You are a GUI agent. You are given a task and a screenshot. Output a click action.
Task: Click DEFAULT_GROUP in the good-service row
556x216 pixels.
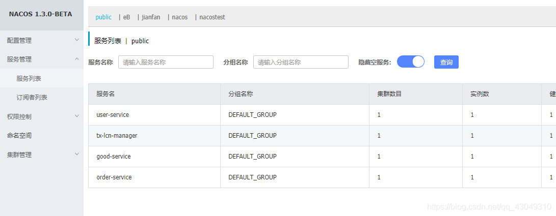click(x=252, y=156)
